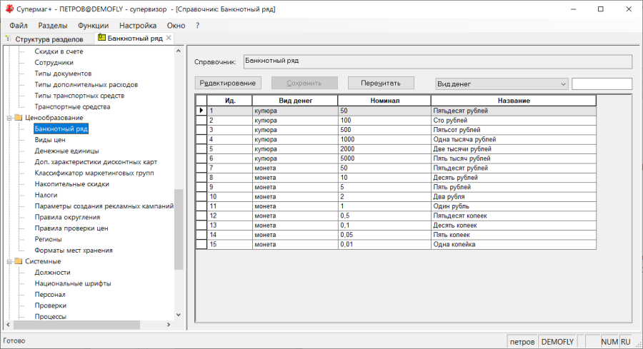Image resolution: width=643 pixels, height=349 pixels.
Task: Click the Системные folder icon
Action: [18, 261]
